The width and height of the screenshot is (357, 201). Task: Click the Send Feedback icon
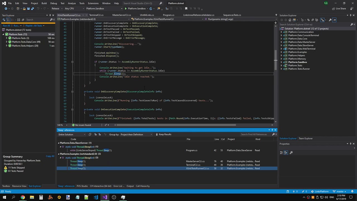351,9
